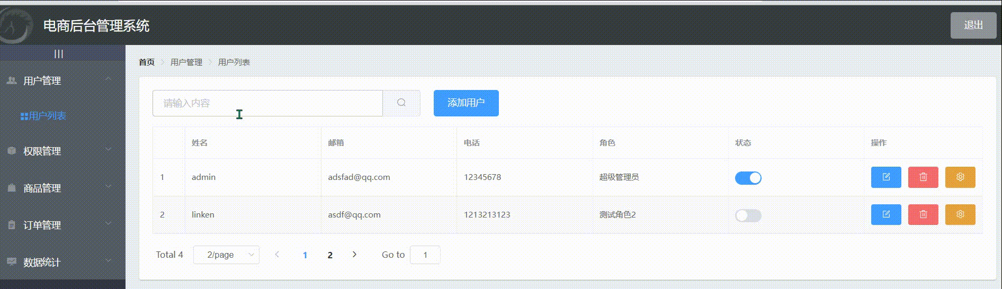1002x289 pixels.
Task: Go to pagination page 2
Action: (330, 255)
